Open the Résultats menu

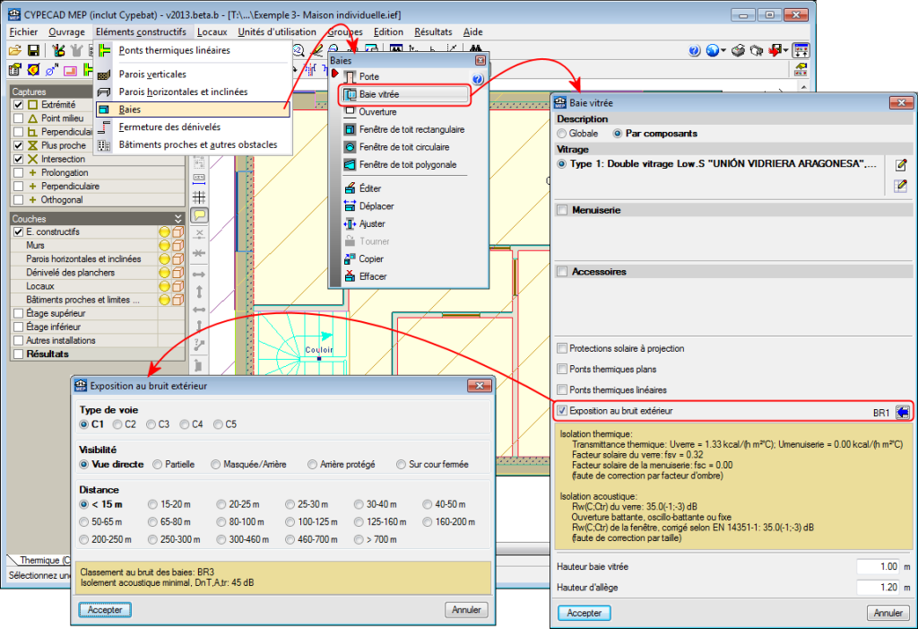[x=433, y=32]
